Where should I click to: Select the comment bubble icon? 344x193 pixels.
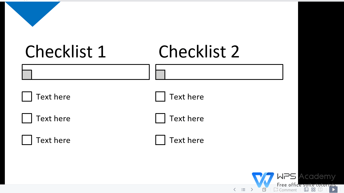pos(276,190)
